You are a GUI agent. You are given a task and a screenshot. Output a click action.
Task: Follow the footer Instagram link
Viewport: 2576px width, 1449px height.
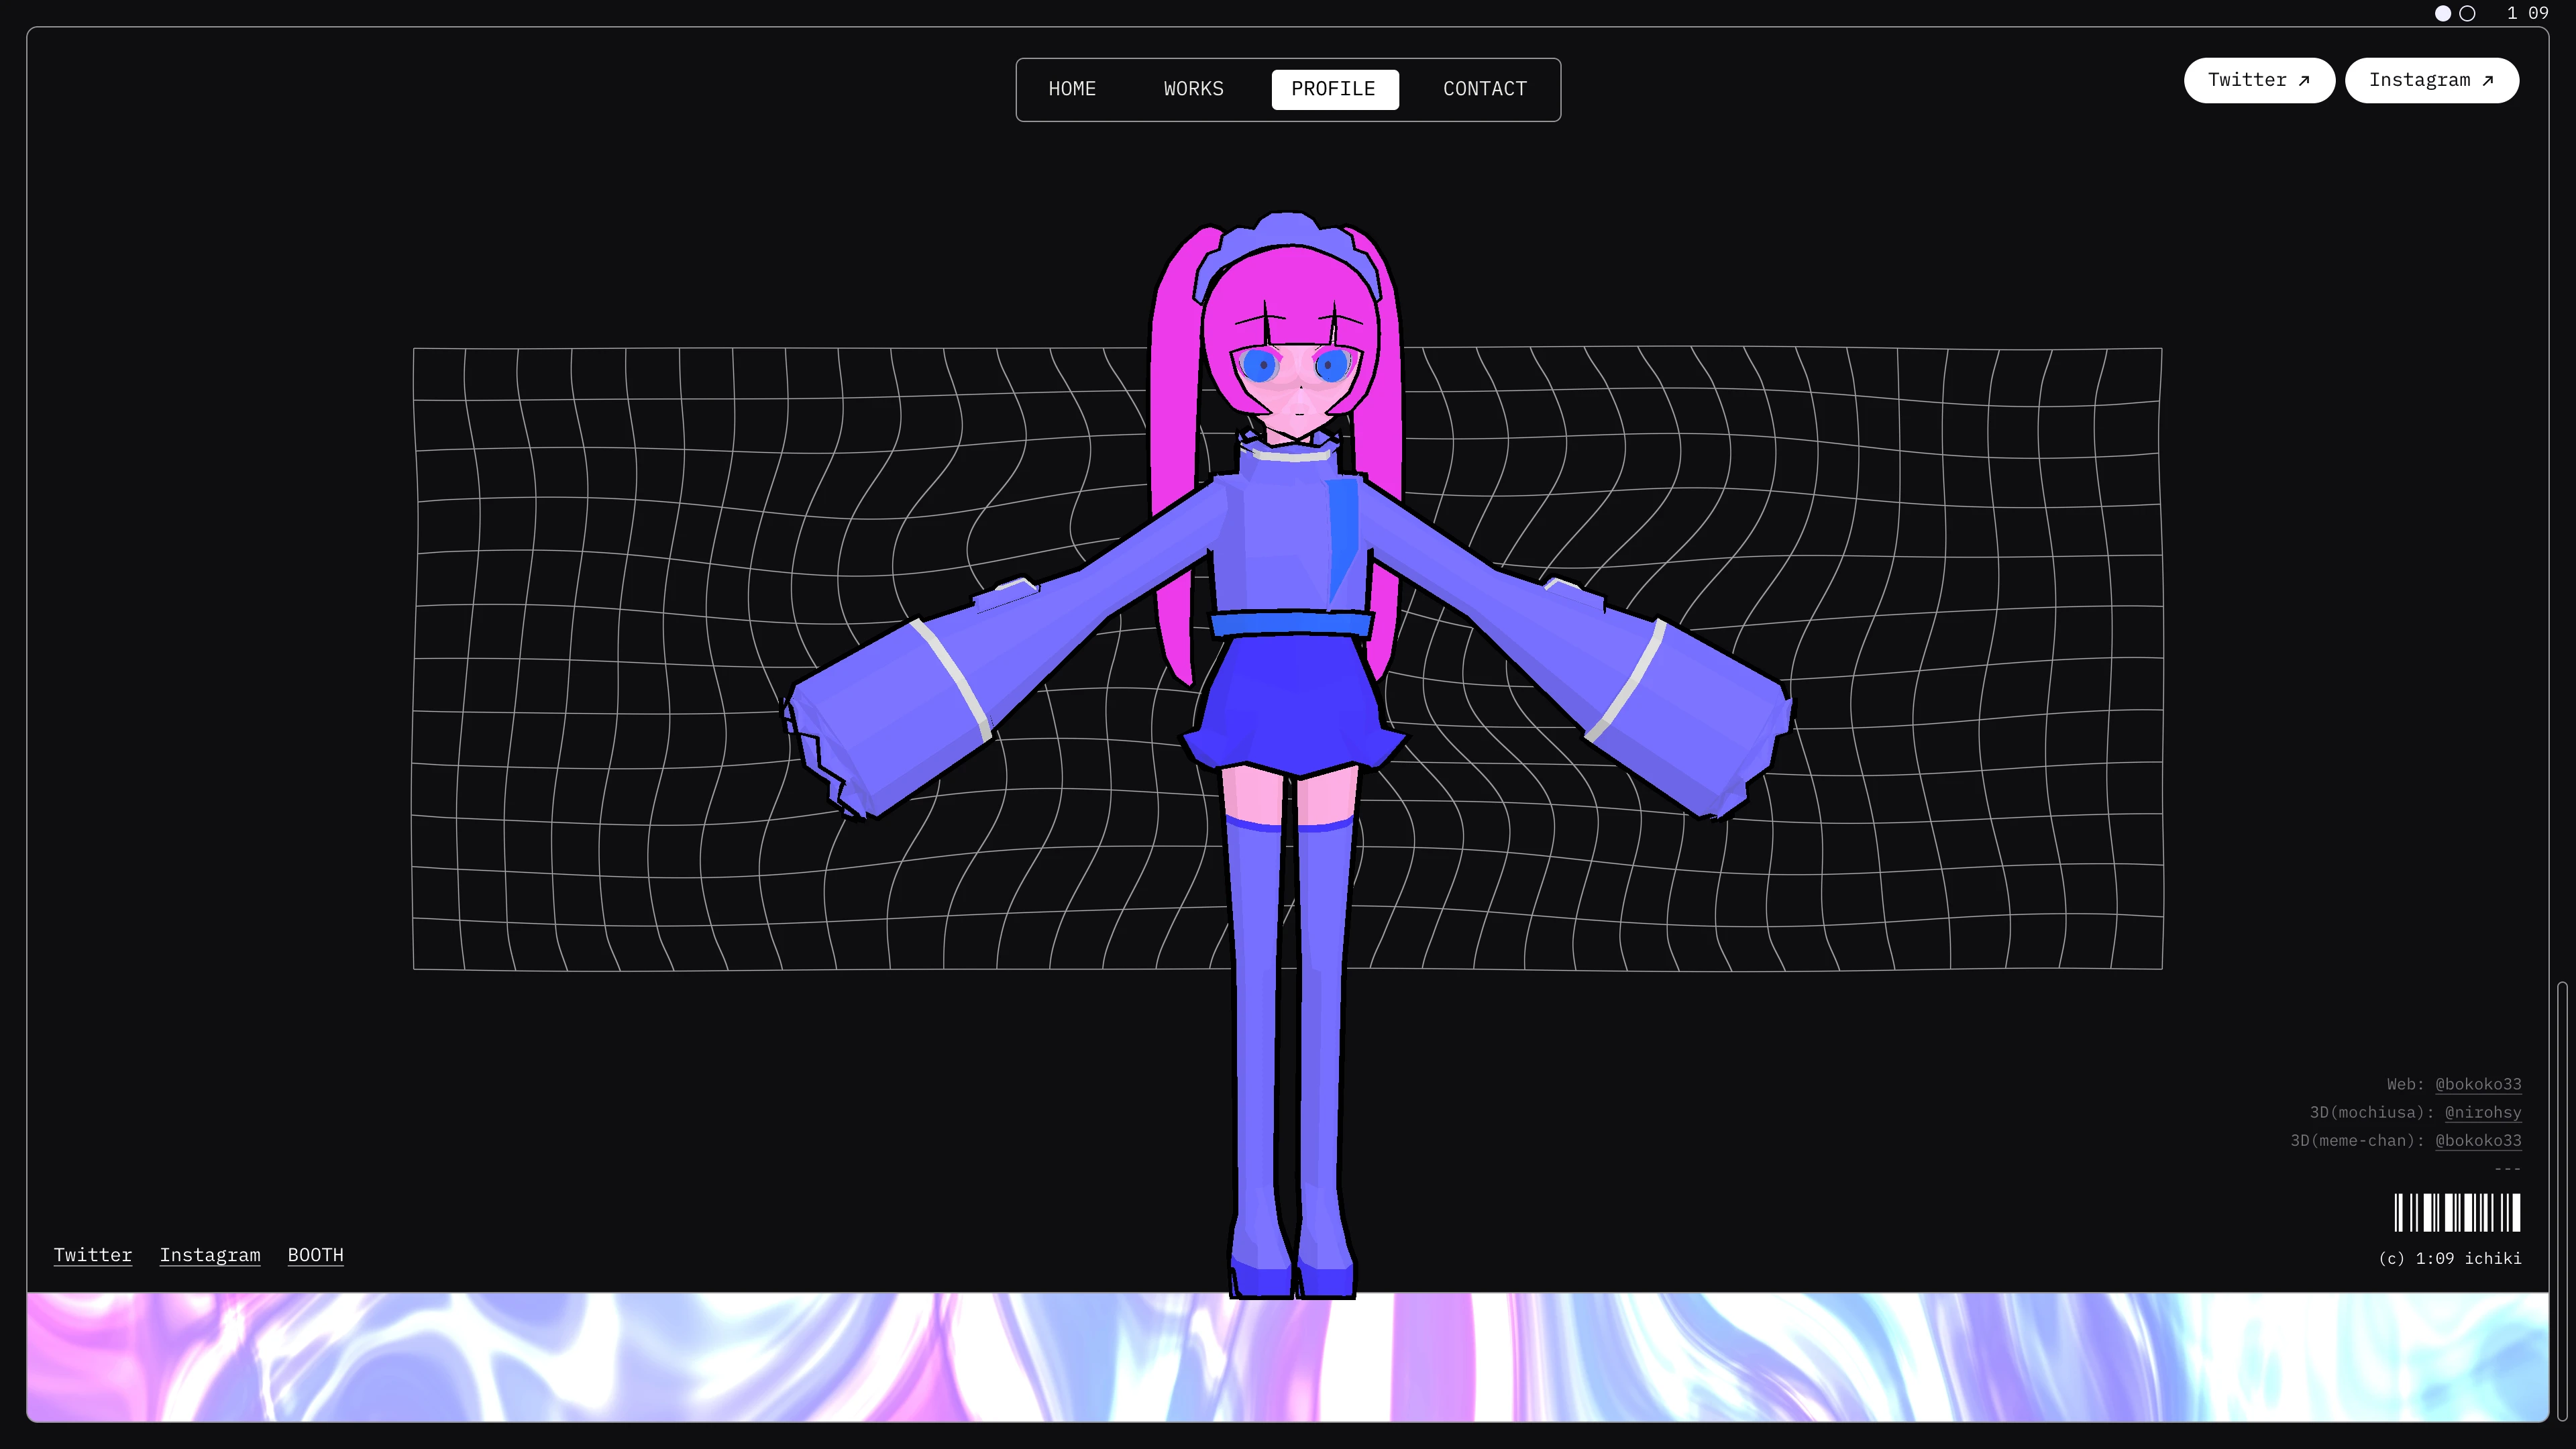coord(210,1255)
